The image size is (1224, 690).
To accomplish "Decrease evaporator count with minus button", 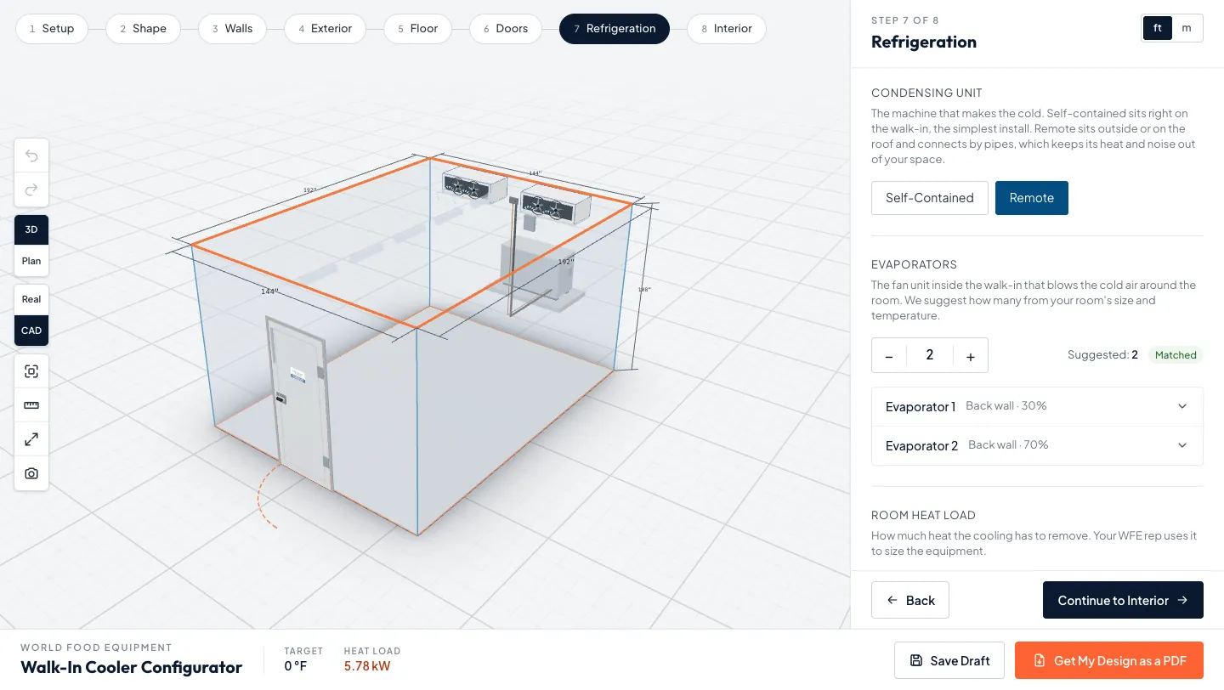I will pyautogui.click(x=889, y=356).
